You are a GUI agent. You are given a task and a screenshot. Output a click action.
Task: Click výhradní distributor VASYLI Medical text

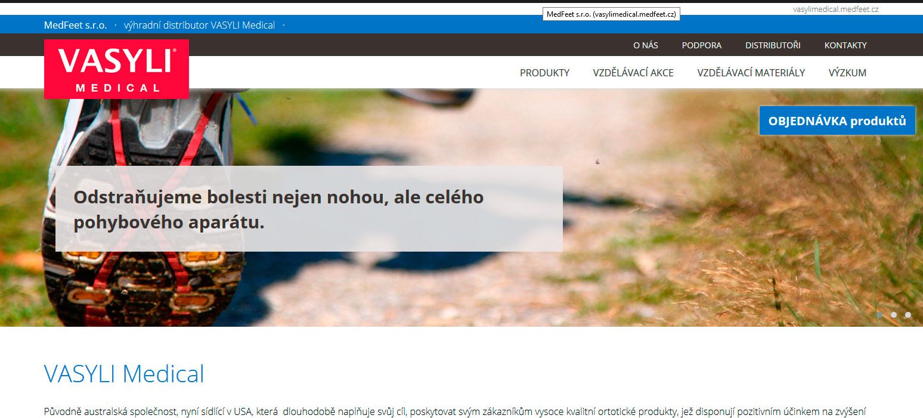point(199,25)
